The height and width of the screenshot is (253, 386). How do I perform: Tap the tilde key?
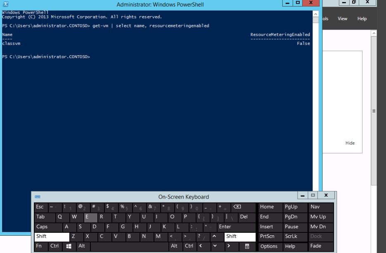click(55, 207)
